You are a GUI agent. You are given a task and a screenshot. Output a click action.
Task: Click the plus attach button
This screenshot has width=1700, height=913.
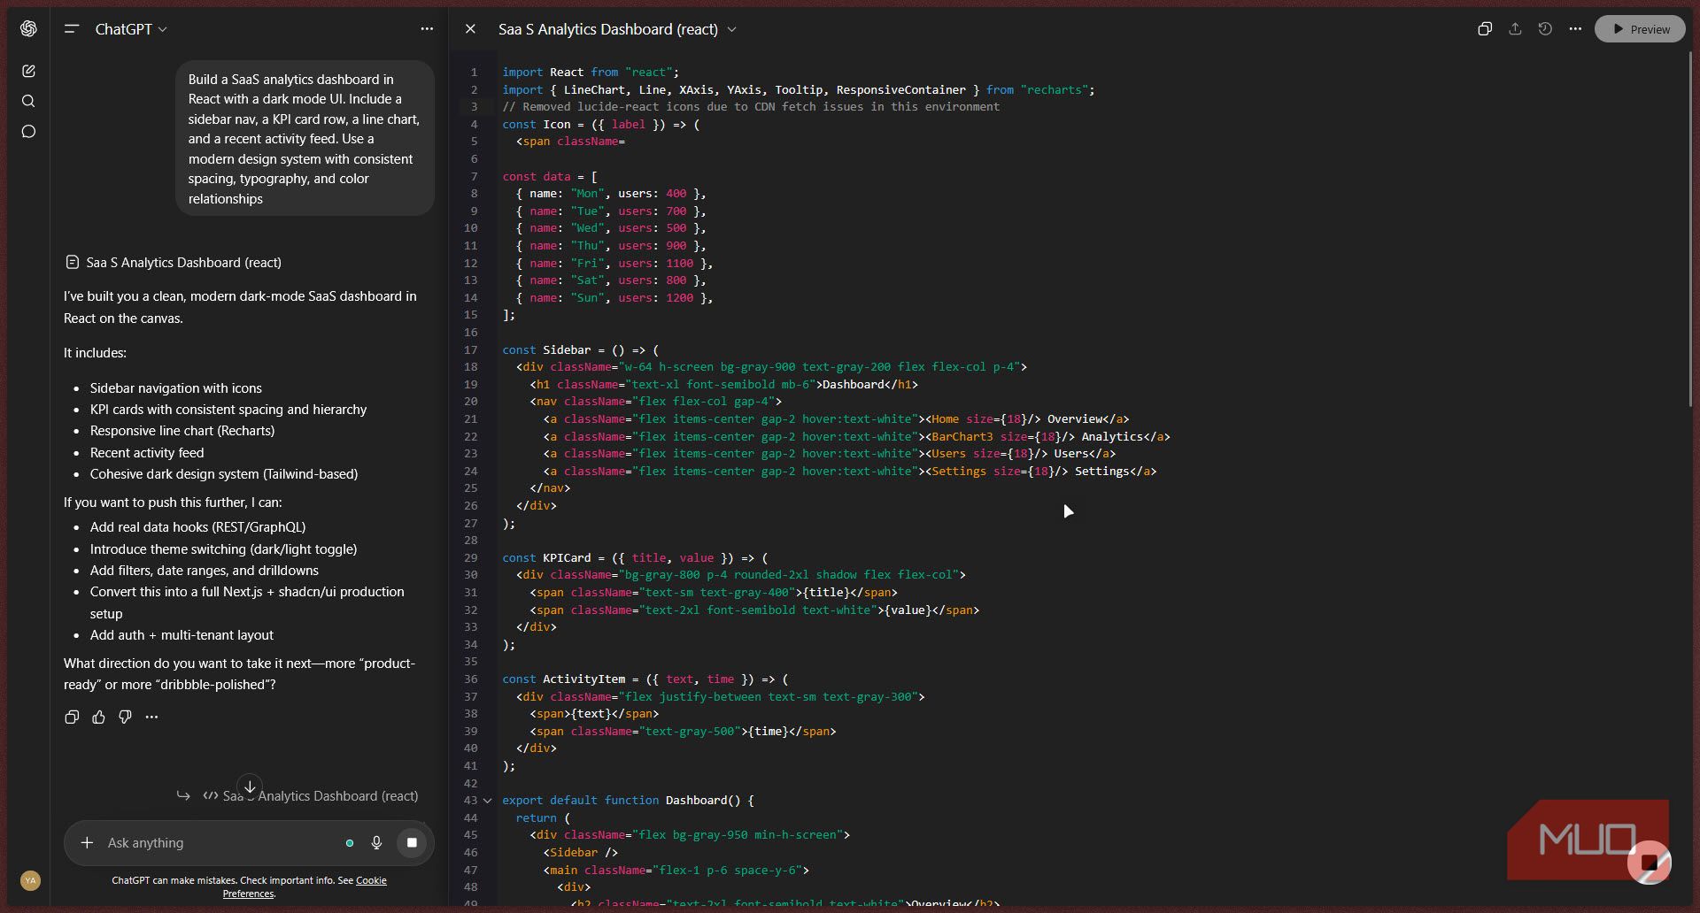click(87, 843)
